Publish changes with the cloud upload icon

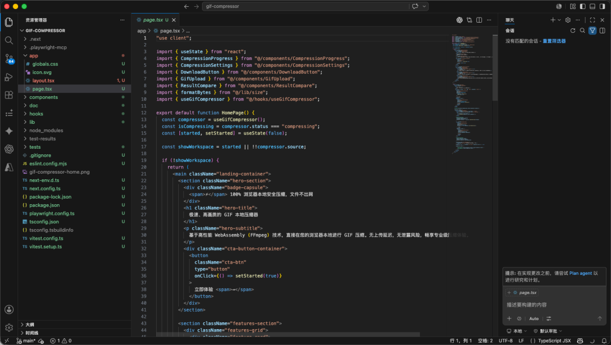point(41,340)
